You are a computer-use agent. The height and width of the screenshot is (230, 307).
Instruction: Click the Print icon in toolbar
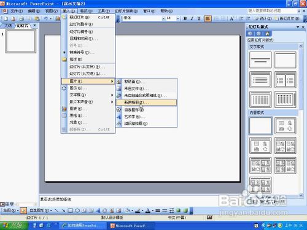pyautogui.click(x=21, y=18)
